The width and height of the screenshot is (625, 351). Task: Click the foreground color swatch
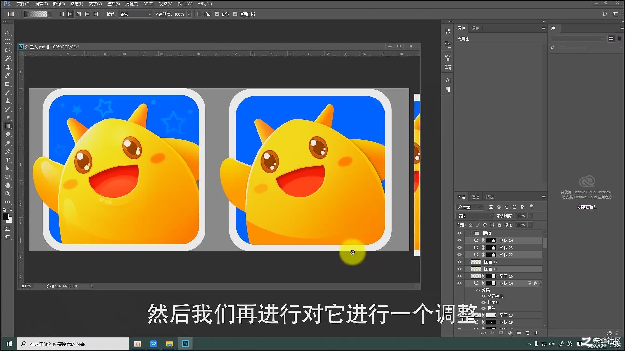[x=6, y=216]
